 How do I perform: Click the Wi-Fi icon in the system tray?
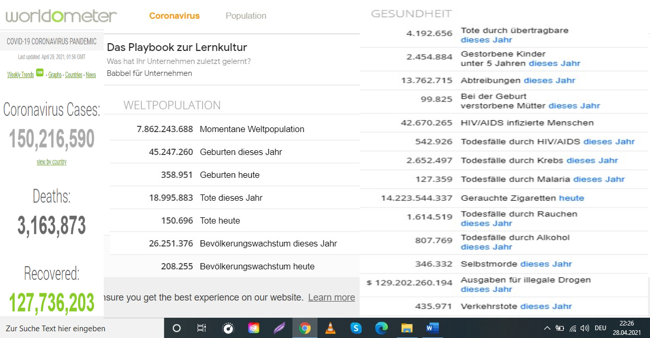[x=573, y=328]
